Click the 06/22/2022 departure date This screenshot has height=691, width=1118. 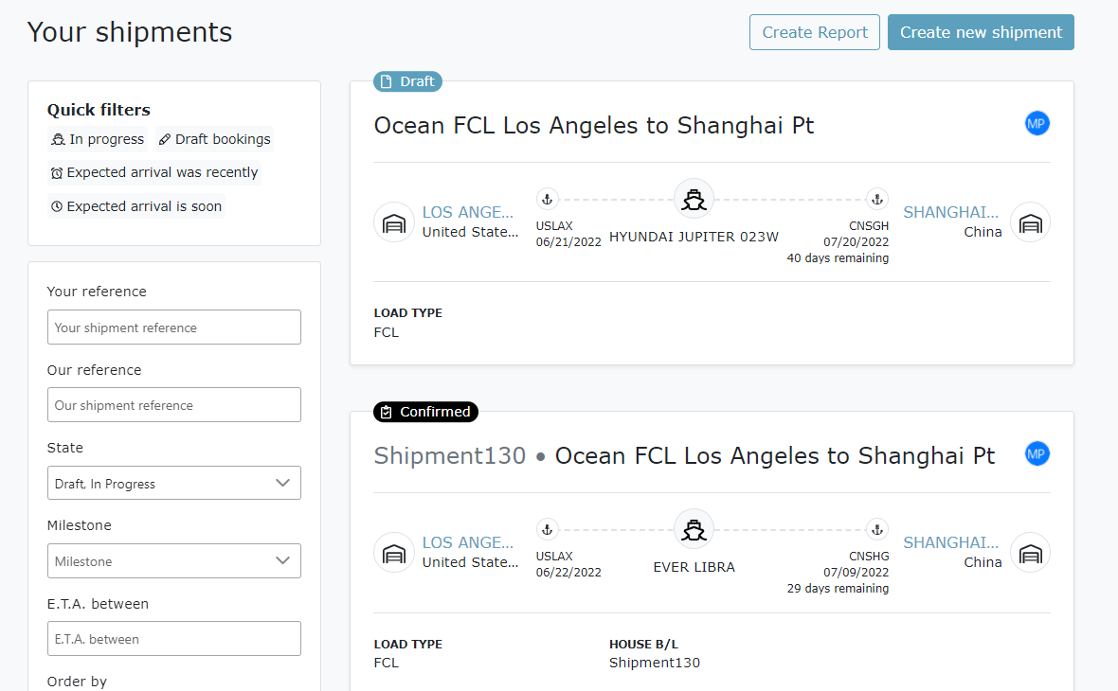(568, 572)
